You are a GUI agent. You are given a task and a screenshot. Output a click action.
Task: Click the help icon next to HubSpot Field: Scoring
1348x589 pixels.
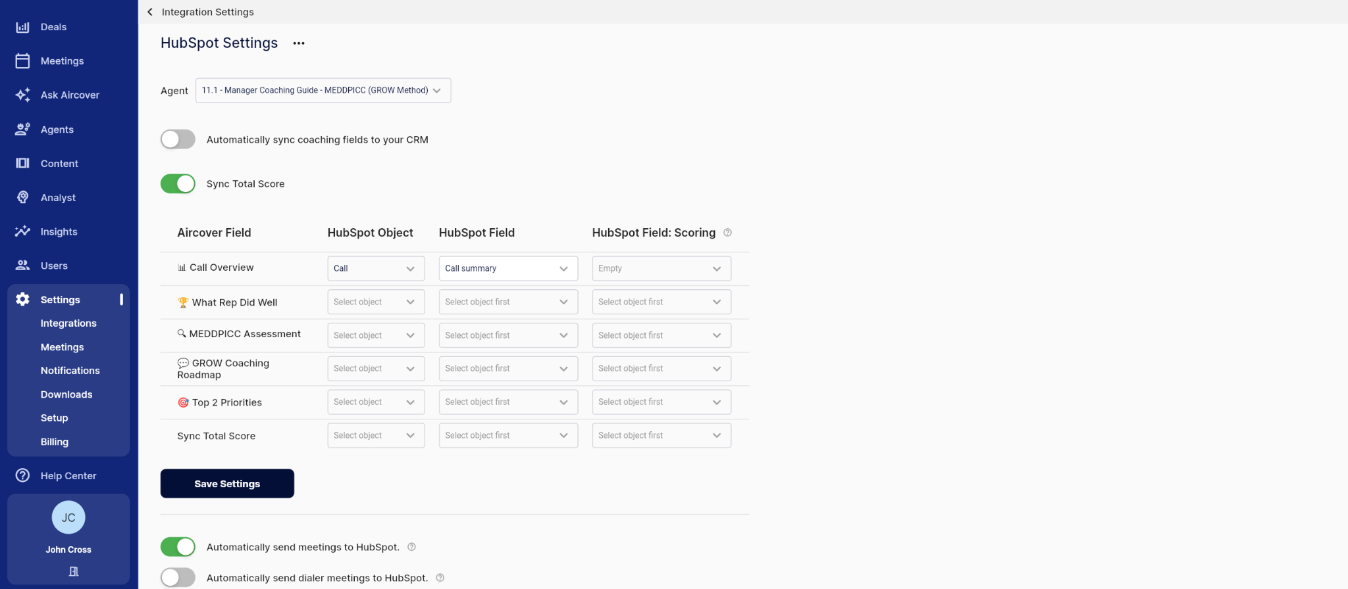tap(727, 233)
